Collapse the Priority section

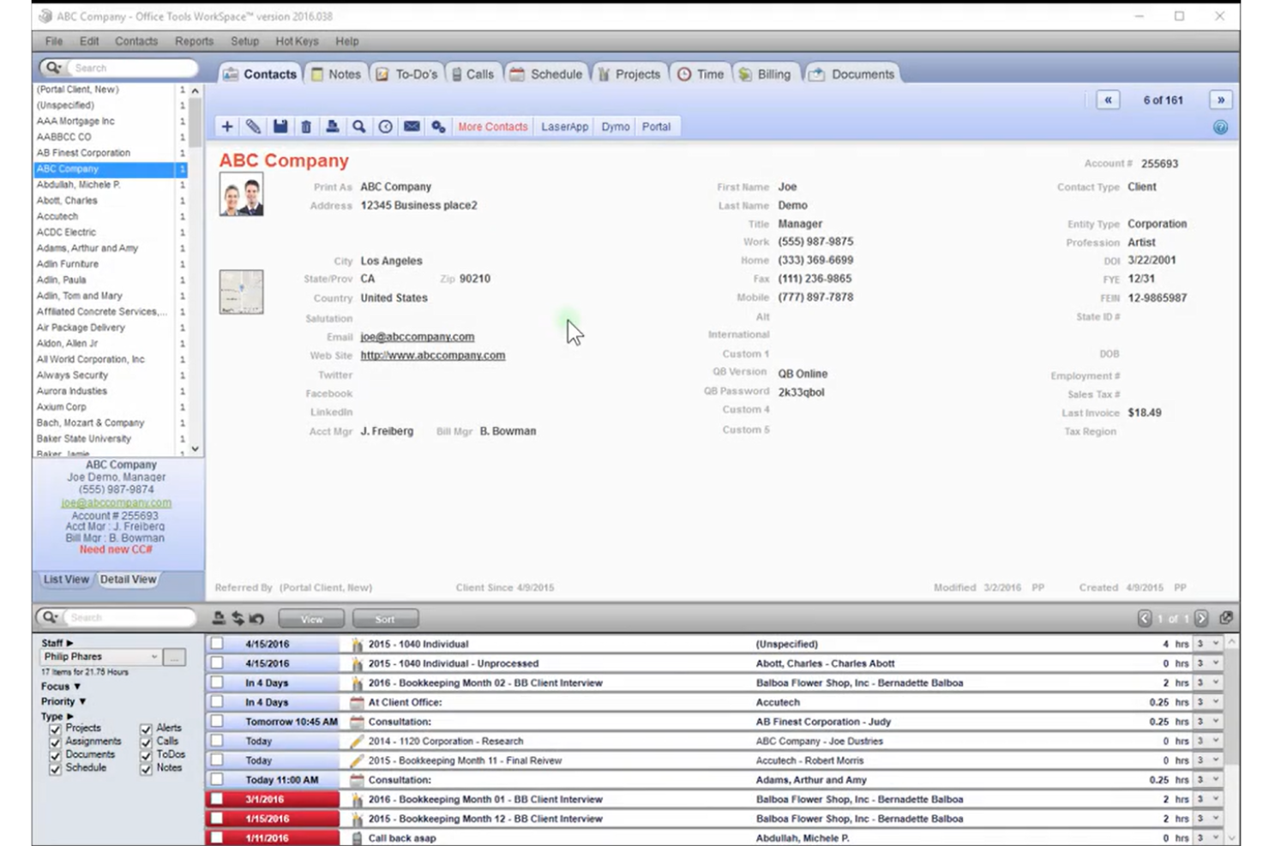pos(82,701)
